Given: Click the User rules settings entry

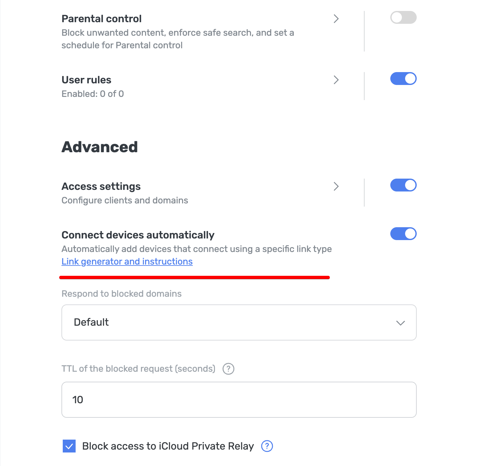Looking at the screenshot, I should [x=86, y=79].
